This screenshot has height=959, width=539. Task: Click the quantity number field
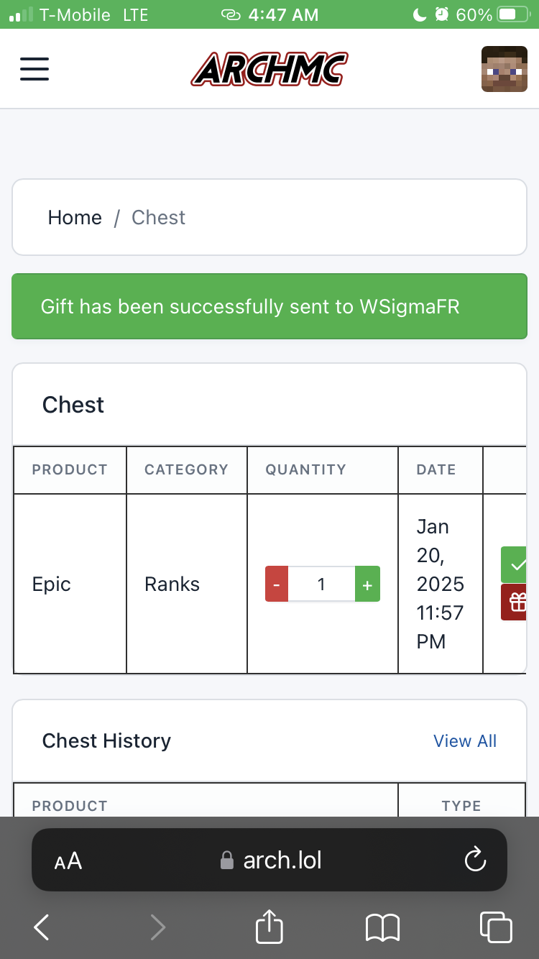(322, 584)
